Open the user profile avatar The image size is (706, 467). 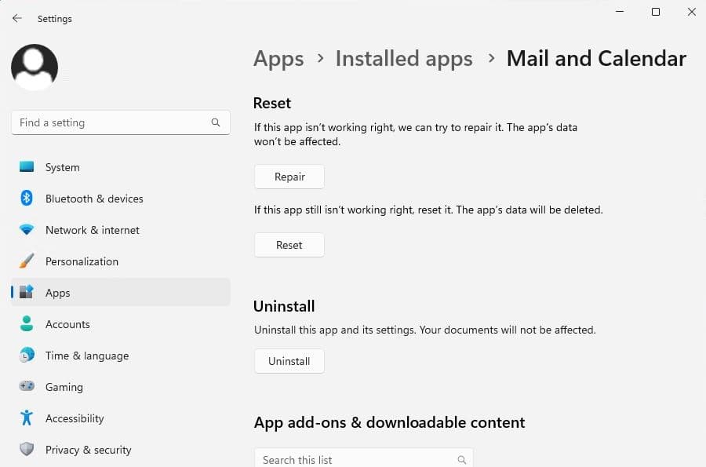(35, 67)
